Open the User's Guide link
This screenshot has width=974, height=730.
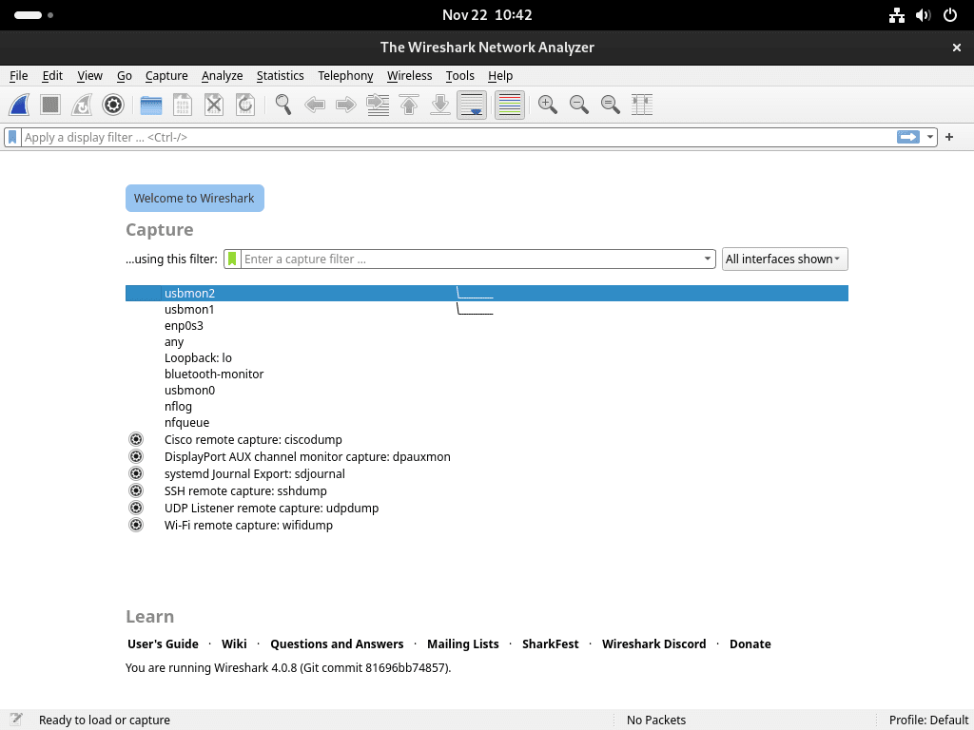pos(163,644)
